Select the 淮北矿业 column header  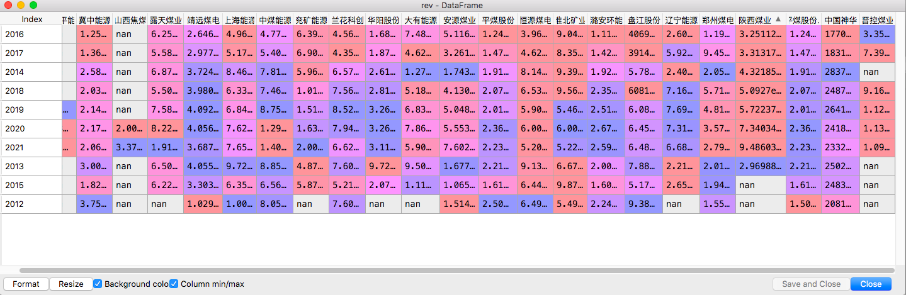[x=570, y=19]
